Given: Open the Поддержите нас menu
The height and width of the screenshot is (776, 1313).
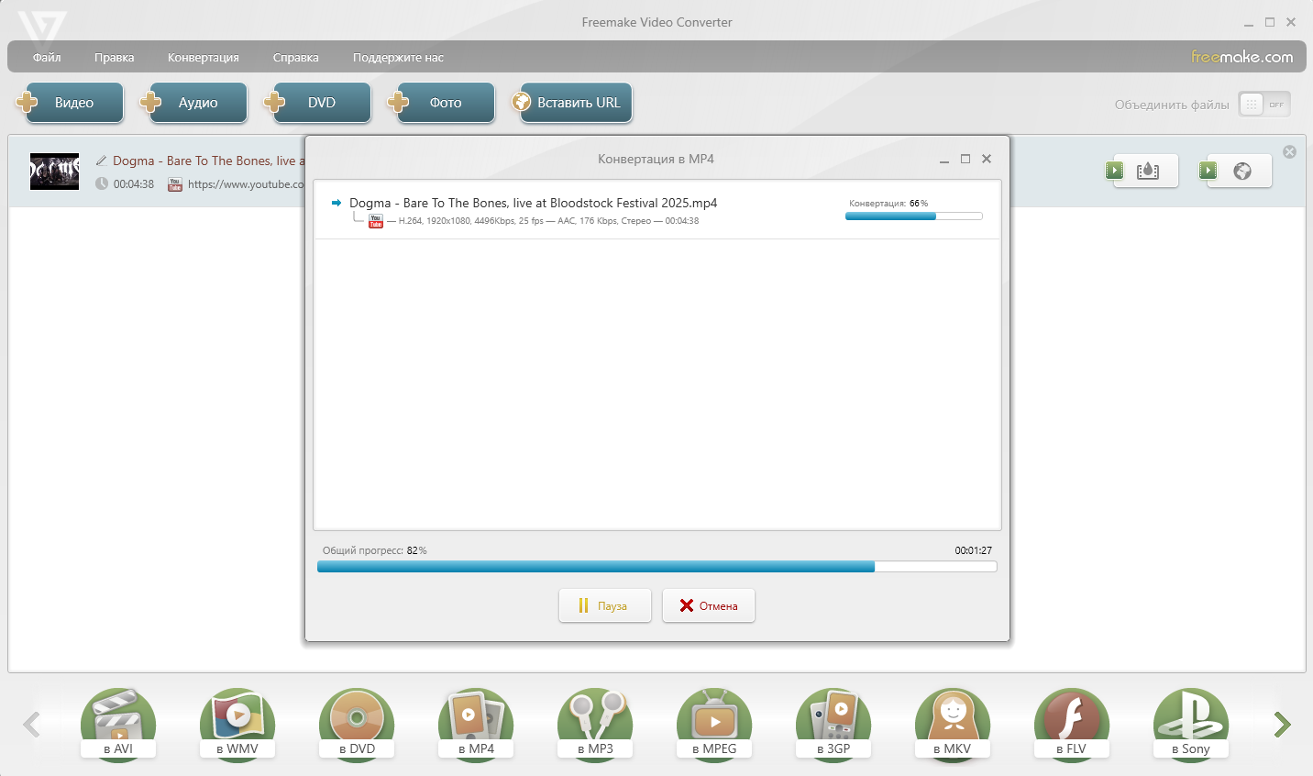Looking at the screenshot, I should pos(398,57).
